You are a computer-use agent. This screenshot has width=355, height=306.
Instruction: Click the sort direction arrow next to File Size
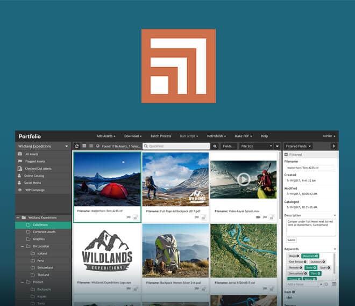tap(277, 146)
